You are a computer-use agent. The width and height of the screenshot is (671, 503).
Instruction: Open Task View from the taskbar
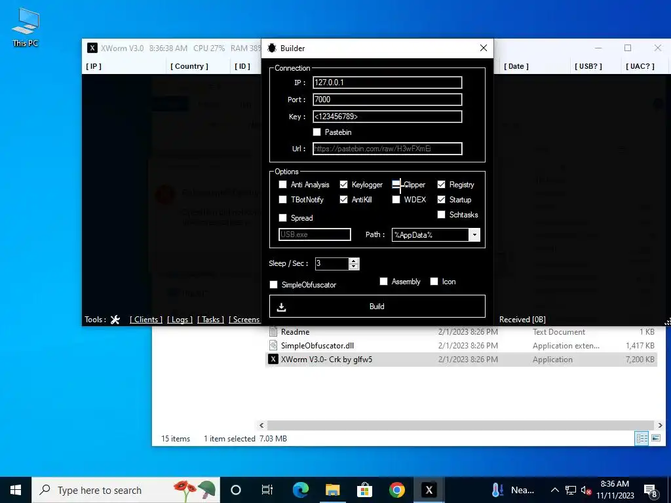coord(267,490)
